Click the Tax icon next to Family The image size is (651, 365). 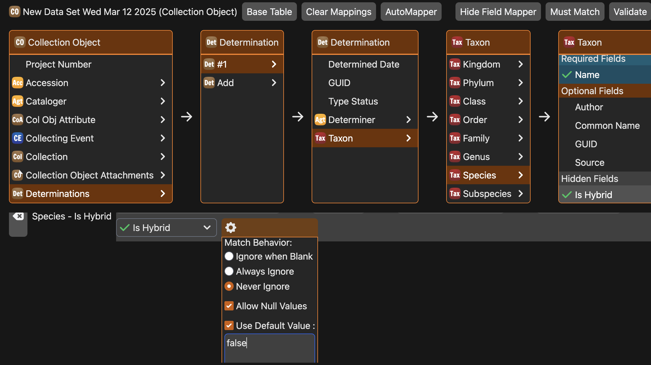(x=455, y=138)
